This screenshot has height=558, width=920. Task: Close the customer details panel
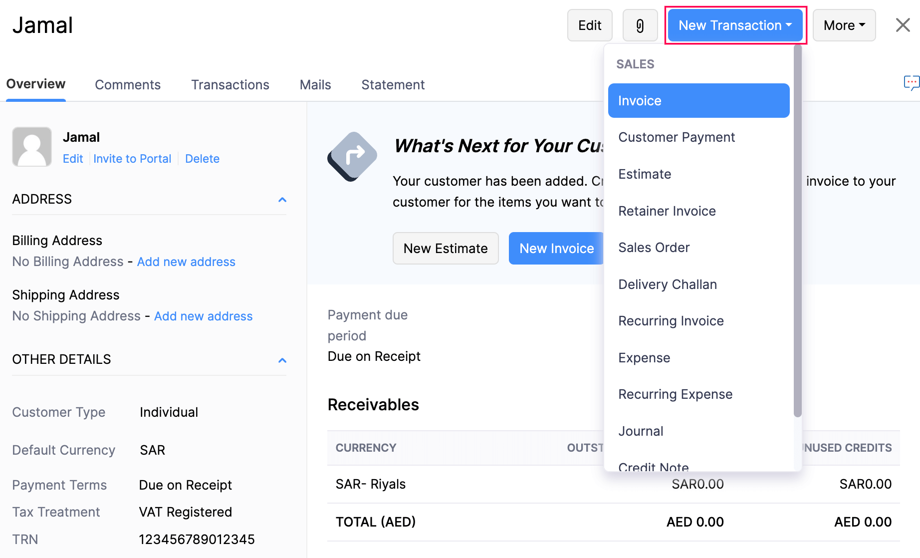click(x=903, y=25)
